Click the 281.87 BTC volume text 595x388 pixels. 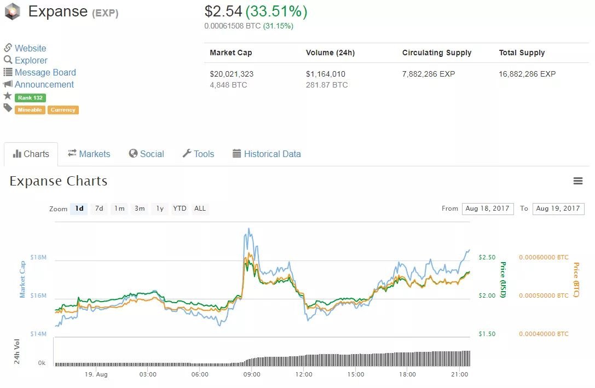[327, 85]
